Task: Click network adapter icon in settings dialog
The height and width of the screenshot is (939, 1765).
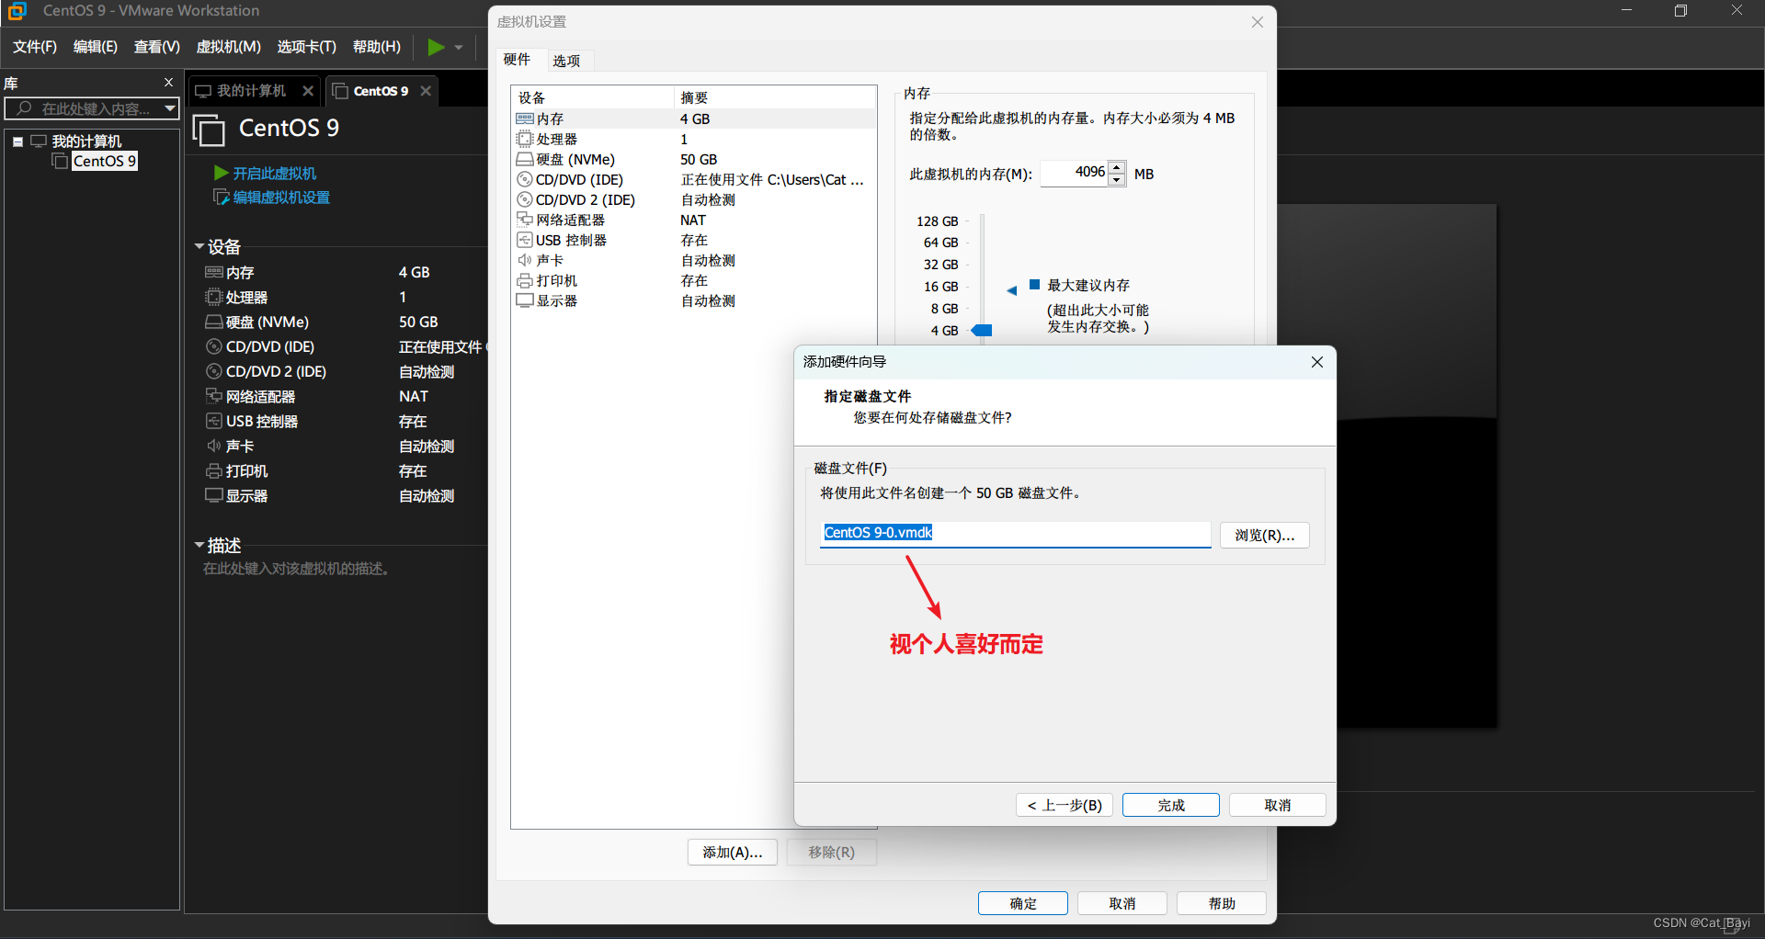Action: 525,220
